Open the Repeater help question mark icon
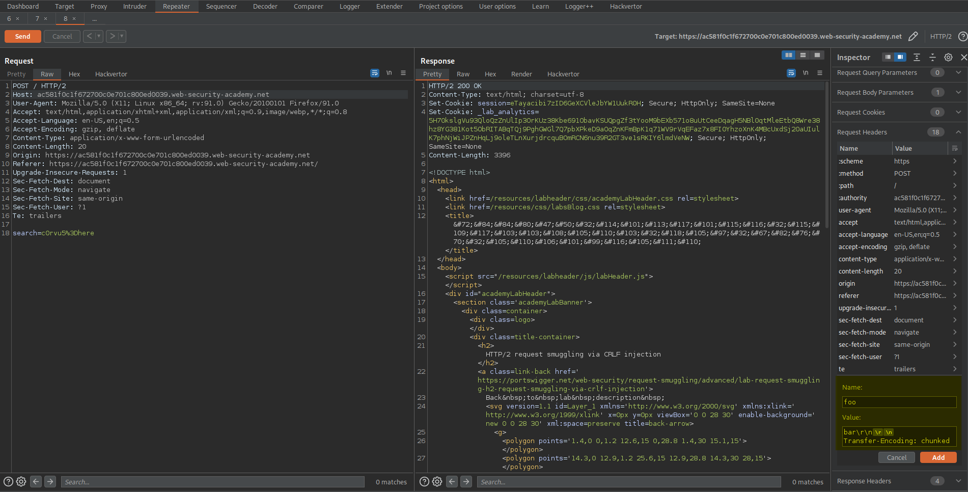 point(962,36)
